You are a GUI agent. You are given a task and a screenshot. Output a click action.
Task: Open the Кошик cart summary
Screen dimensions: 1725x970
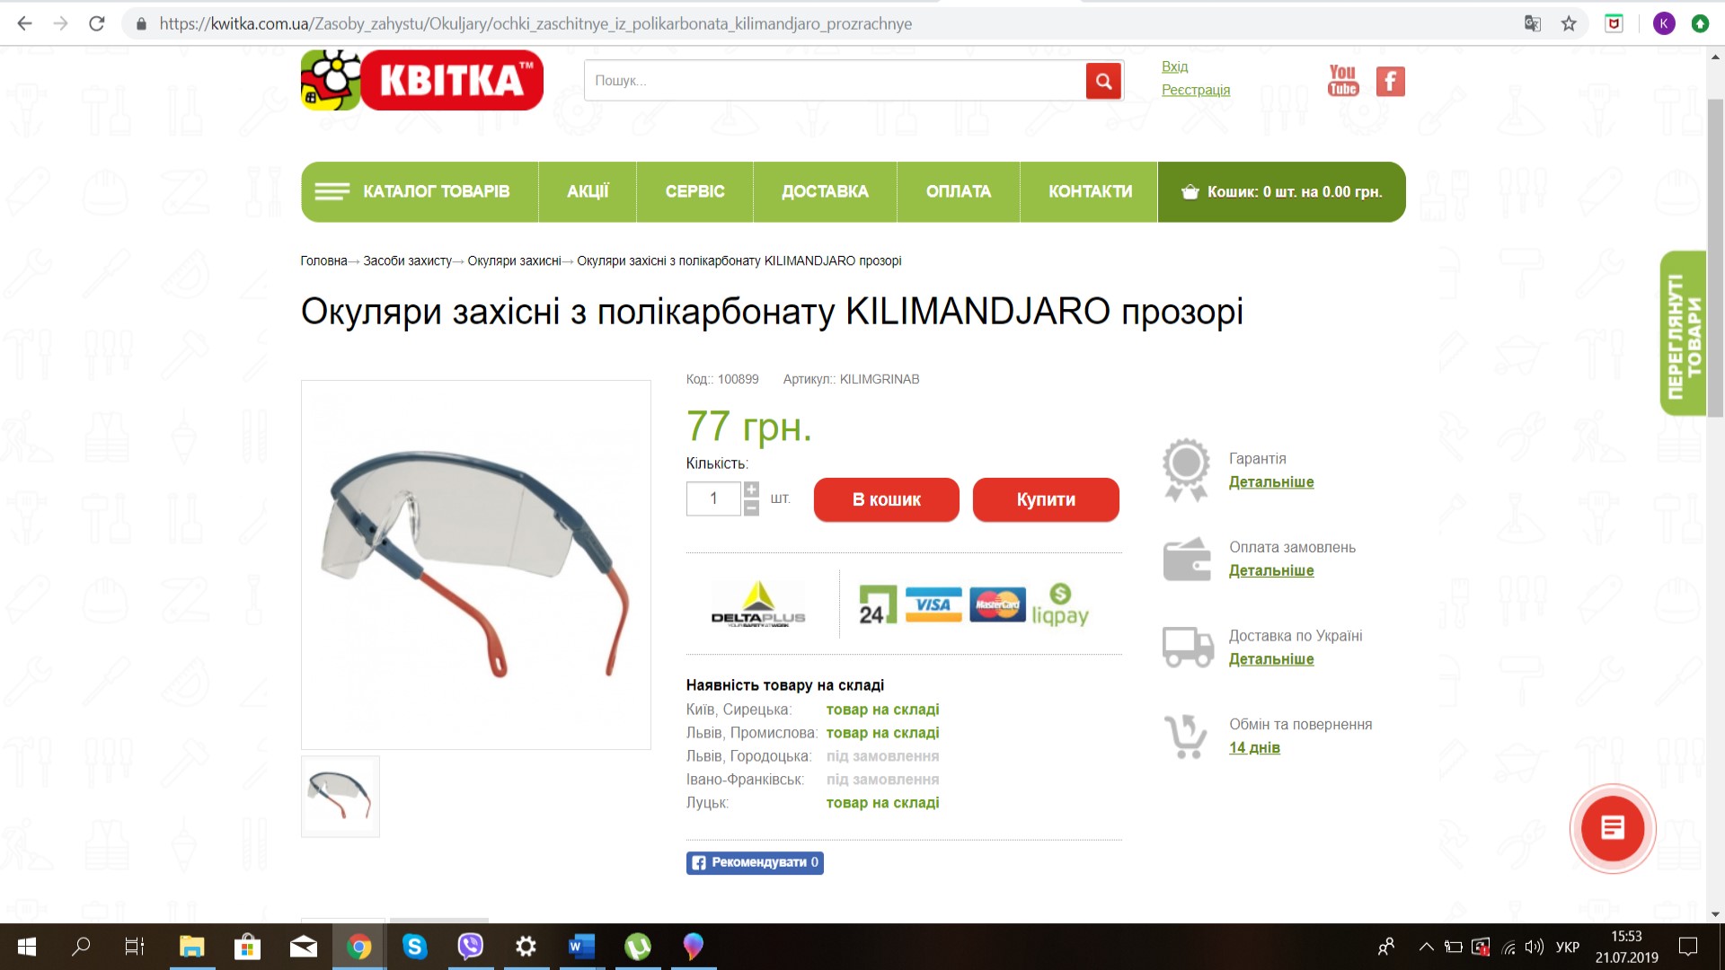1281,191
